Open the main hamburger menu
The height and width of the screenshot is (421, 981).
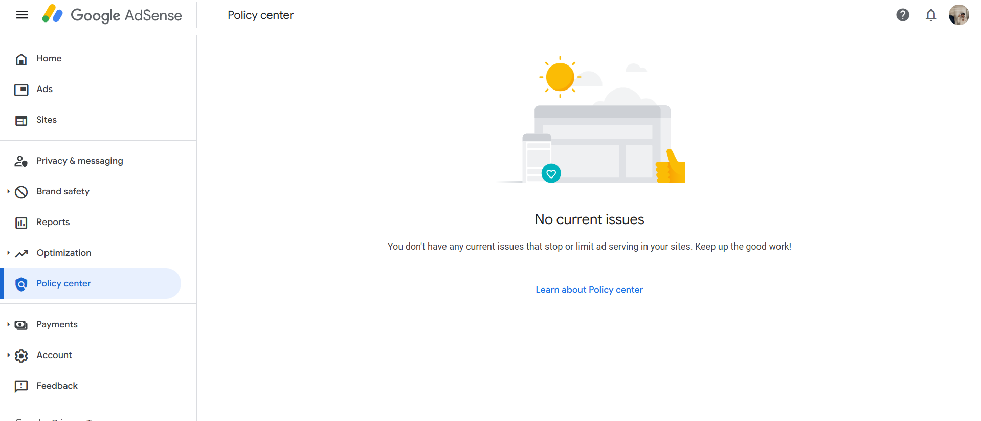pos(22,15)
